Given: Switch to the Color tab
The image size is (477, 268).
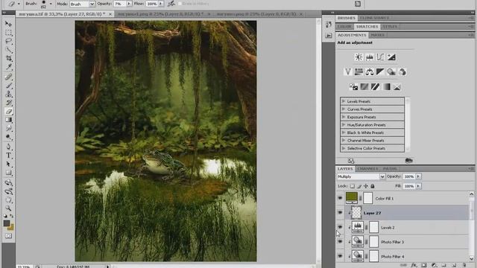Looking at the screenshot, I should pos(344,27).
